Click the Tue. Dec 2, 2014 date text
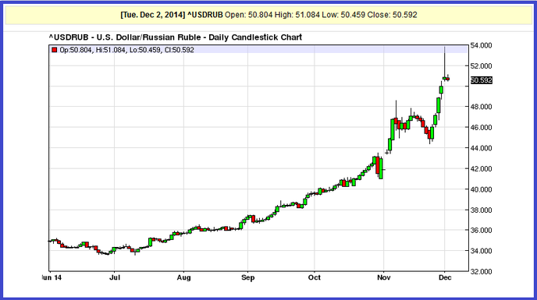537x300 pixels. click(x=153, y=15)
